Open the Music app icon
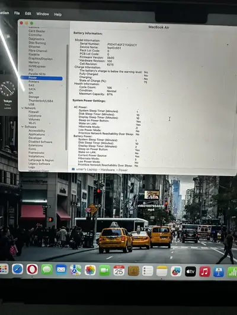 pyautogui.click(x=205, y=272)
